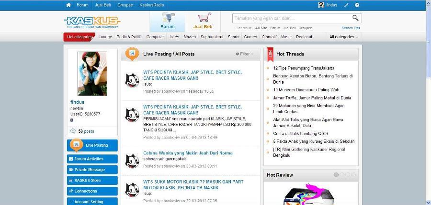
Task: Click findus avatar icon in top bar
Action: pyautogui.click(x=321, y=5)
